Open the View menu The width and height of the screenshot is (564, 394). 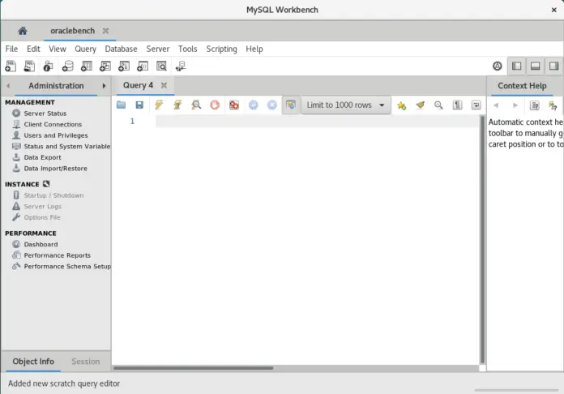tap(58, 49)
